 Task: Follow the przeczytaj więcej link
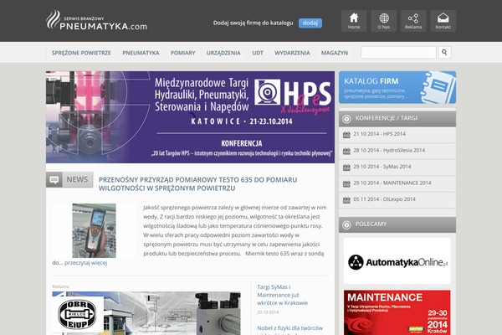(86, 263)
